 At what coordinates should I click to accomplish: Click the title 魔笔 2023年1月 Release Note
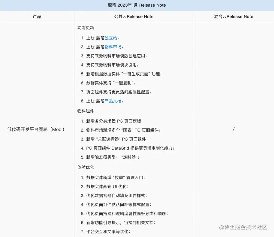(137, 5)
